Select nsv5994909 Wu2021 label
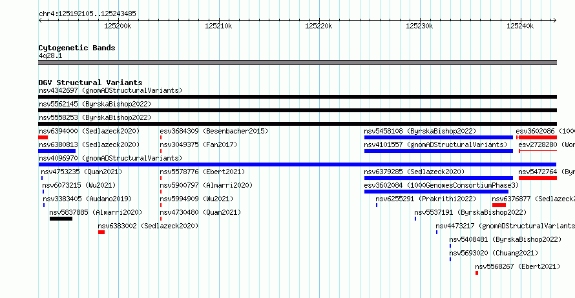 click(196, 199)
